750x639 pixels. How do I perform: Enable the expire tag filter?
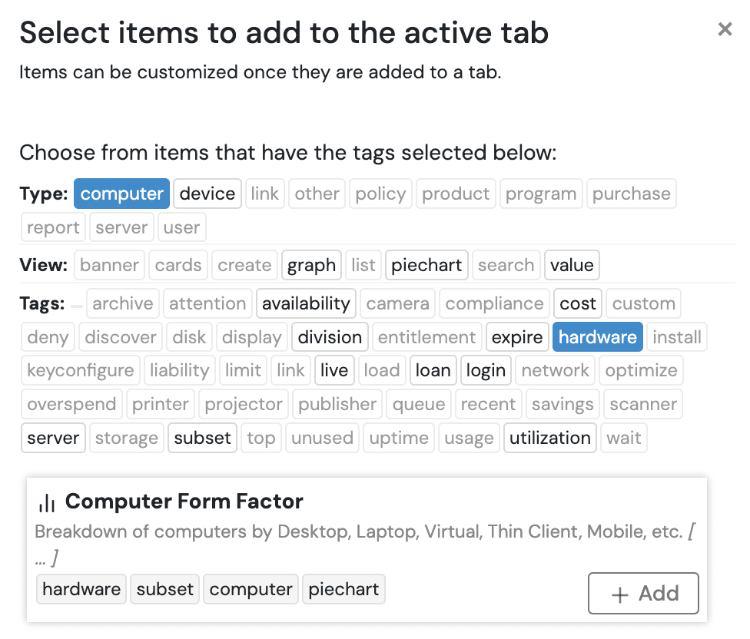tap(516, 336)
